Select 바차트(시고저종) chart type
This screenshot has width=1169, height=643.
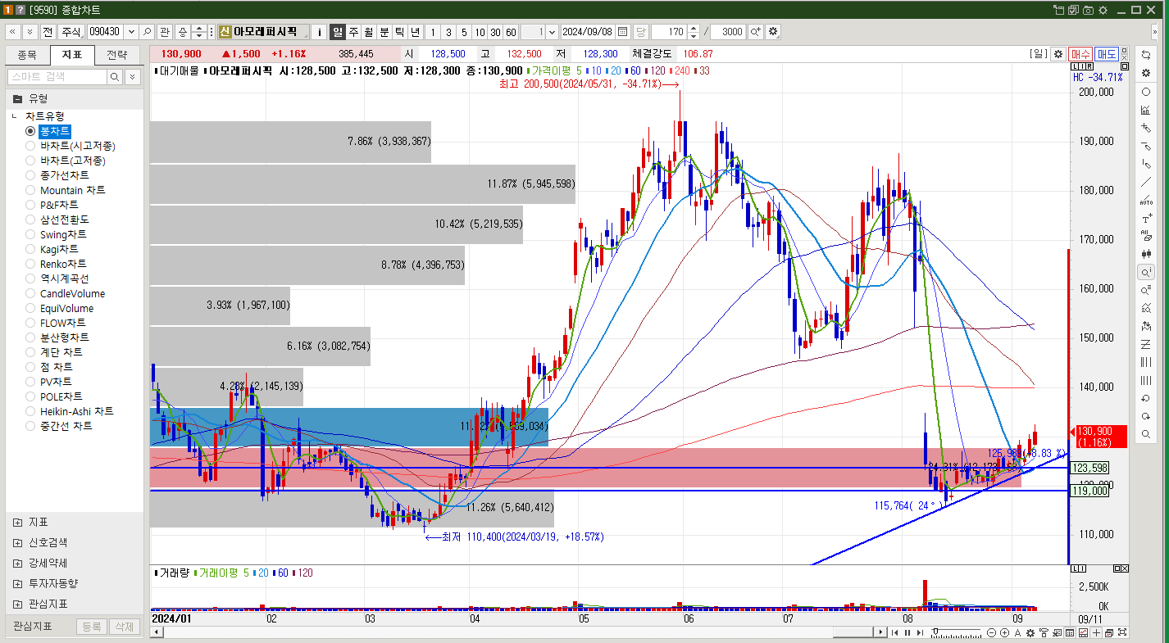[31, 146]
